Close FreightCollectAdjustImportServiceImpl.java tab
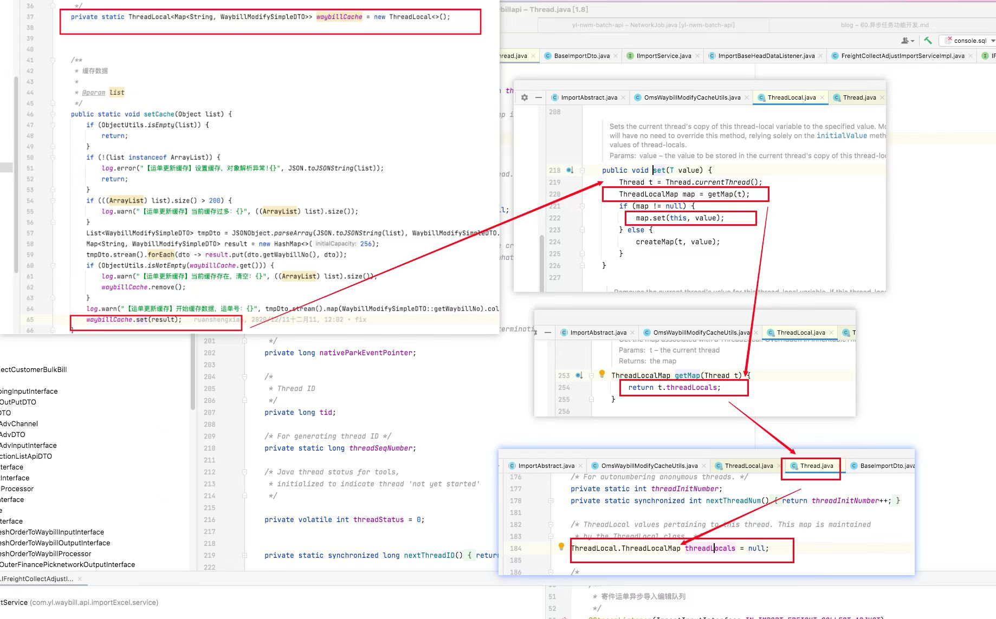Image resolution: width=996 pixels, height=619 pixels. pos(971,56)
